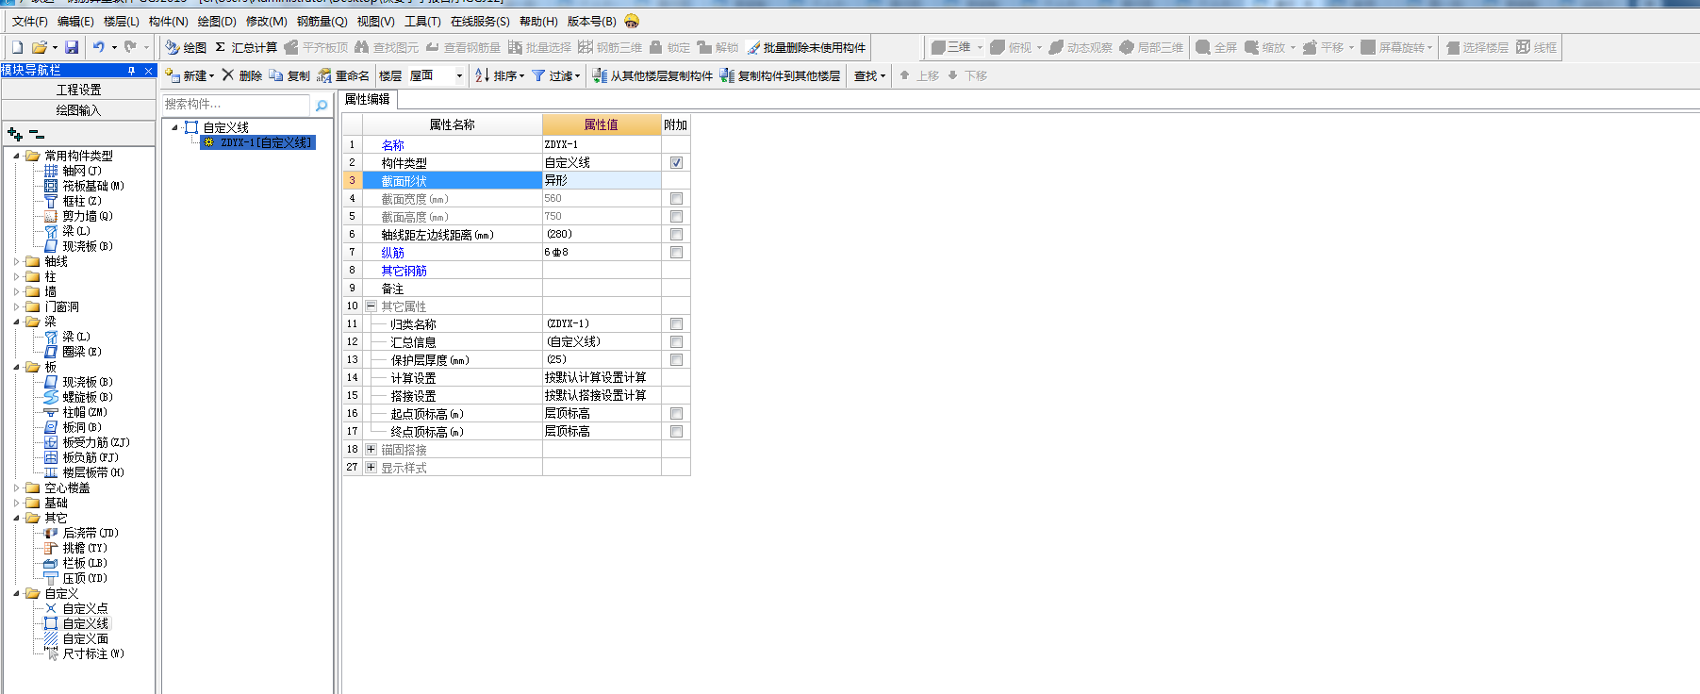1700x694 pixels.
Task: Select 螺旋板(B) tree item
Action: (88, 397)
